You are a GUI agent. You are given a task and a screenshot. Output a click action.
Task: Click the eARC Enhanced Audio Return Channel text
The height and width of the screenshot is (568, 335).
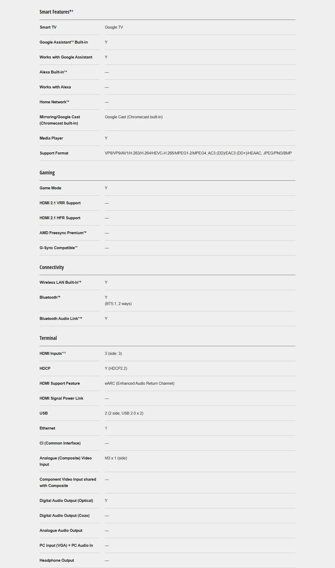pos(139,384)
